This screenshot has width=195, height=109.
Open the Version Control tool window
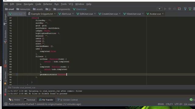point(68,100)
